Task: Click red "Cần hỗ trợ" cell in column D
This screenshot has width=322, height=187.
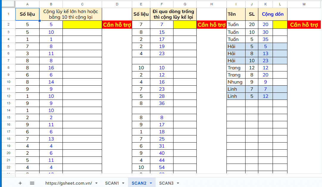Action: tap(117, 25)
